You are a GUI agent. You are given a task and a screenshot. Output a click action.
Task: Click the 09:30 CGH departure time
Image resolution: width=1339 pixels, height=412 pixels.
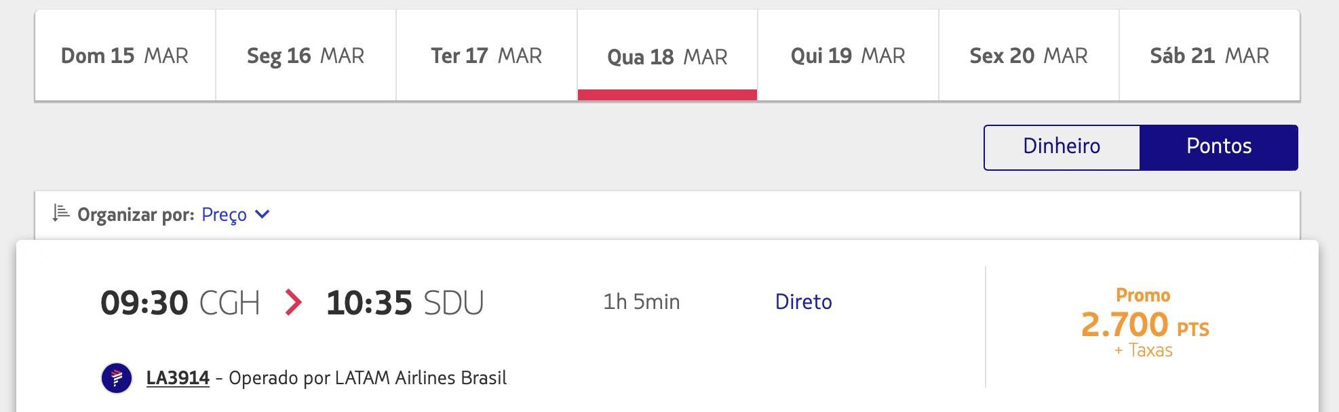(180, 302)
